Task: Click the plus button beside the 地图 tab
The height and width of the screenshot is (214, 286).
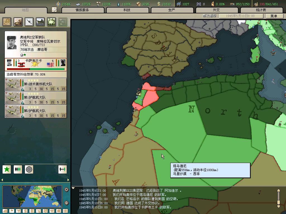Action: [x=54, y=9]
